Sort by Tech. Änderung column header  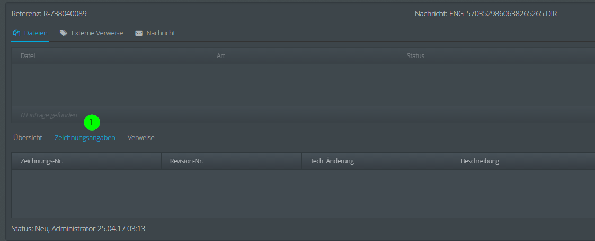(x=377, y=161)
